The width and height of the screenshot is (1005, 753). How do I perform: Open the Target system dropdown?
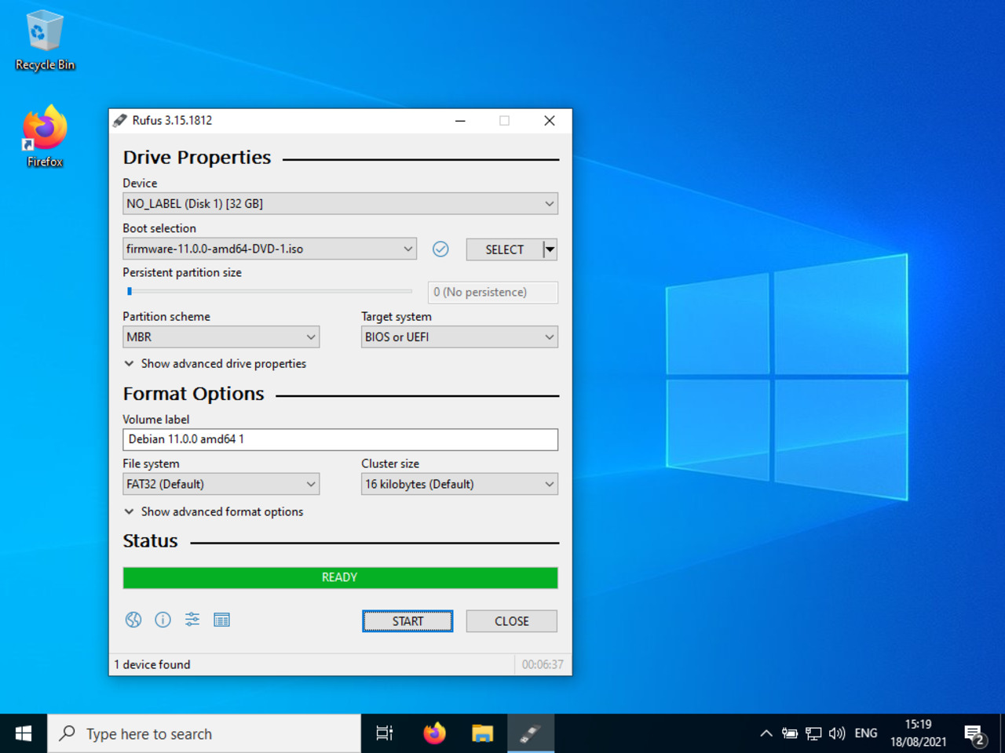[x=459, y=336]
